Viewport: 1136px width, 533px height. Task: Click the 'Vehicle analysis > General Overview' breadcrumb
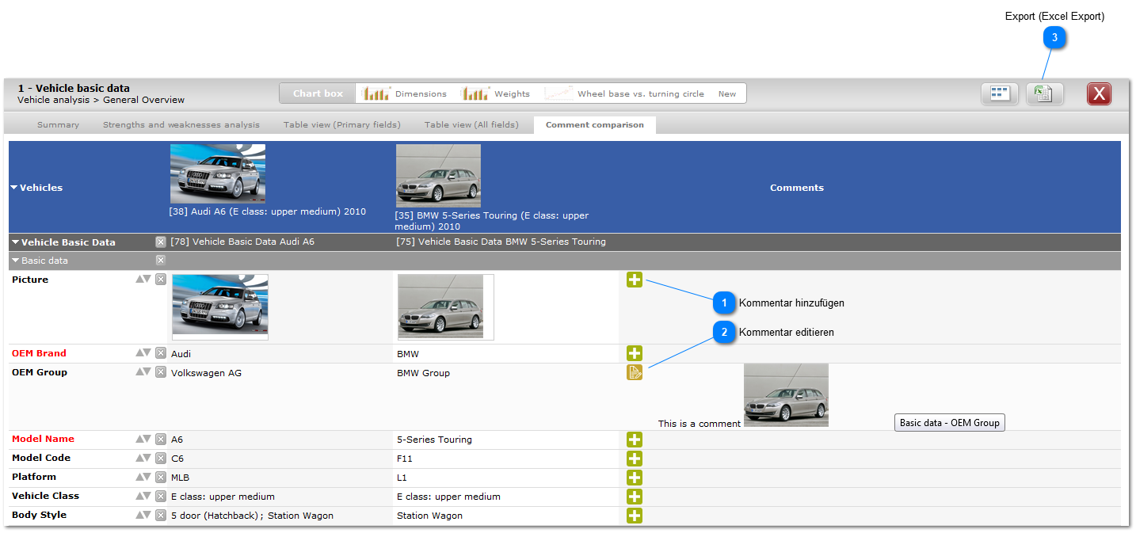(101, 100)
